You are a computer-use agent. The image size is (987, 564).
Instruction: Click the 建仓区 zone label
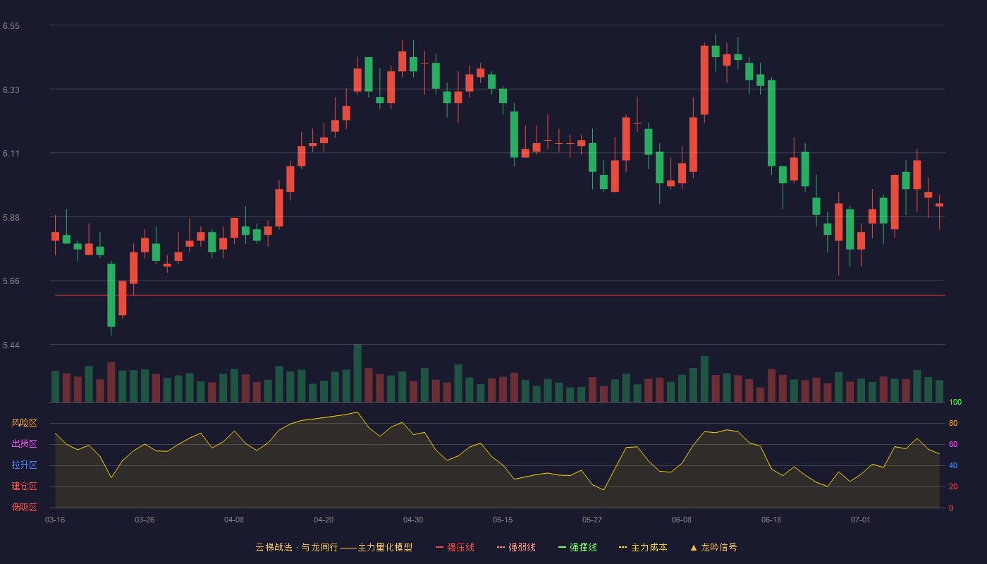[x=24, y=486]
